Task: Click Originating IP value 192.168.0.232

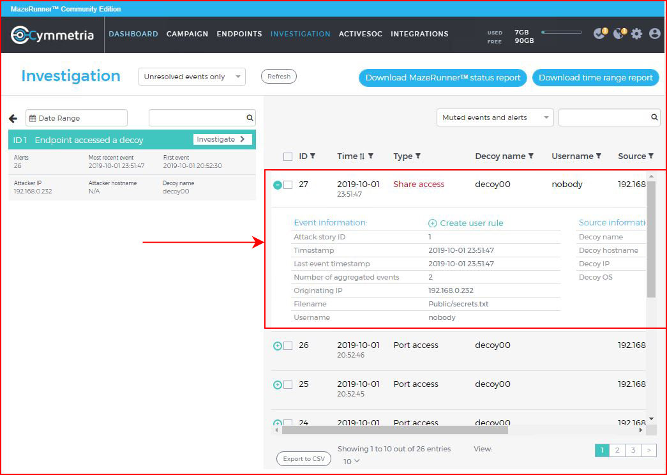Action: pyautogui.click(x=451, y=290)
